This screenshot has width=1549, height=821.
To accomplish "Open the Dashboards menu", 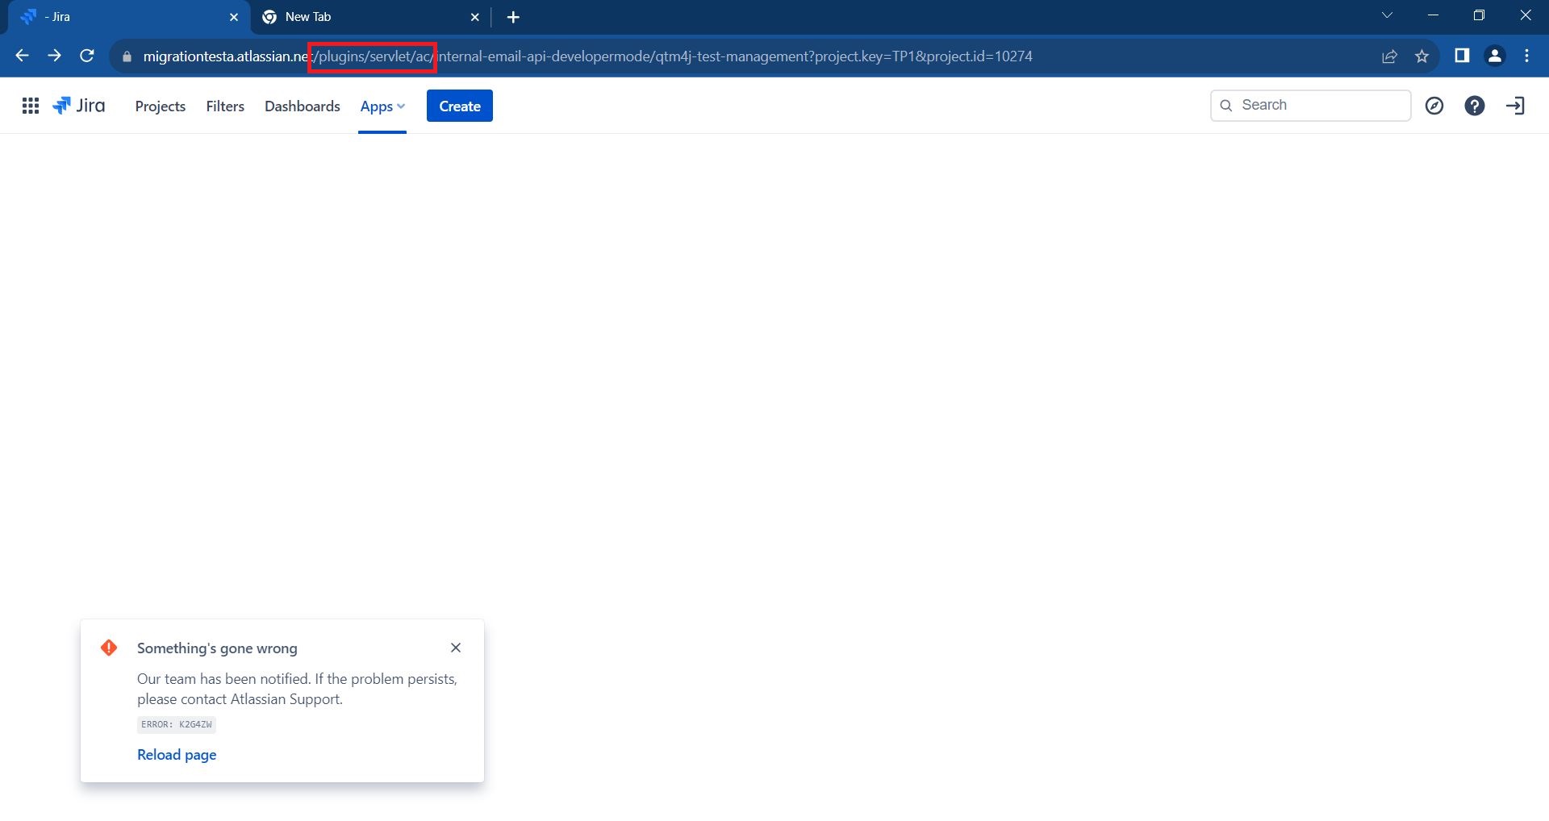I will pyautogui.click(x=303, y=106).
